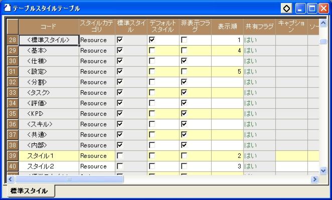Screen dimensions: 332x200
Task: Click Resource category cell in row 36
Action: point(97,124)
